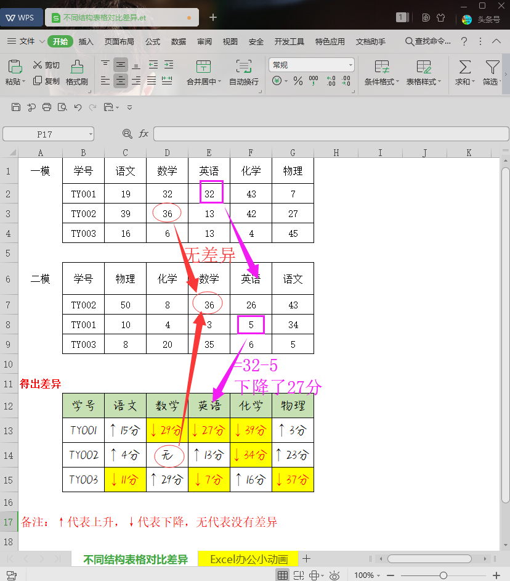
Task: Click the 头条号 account avatar
Action: pyautogui.click(x=467, y=19)
